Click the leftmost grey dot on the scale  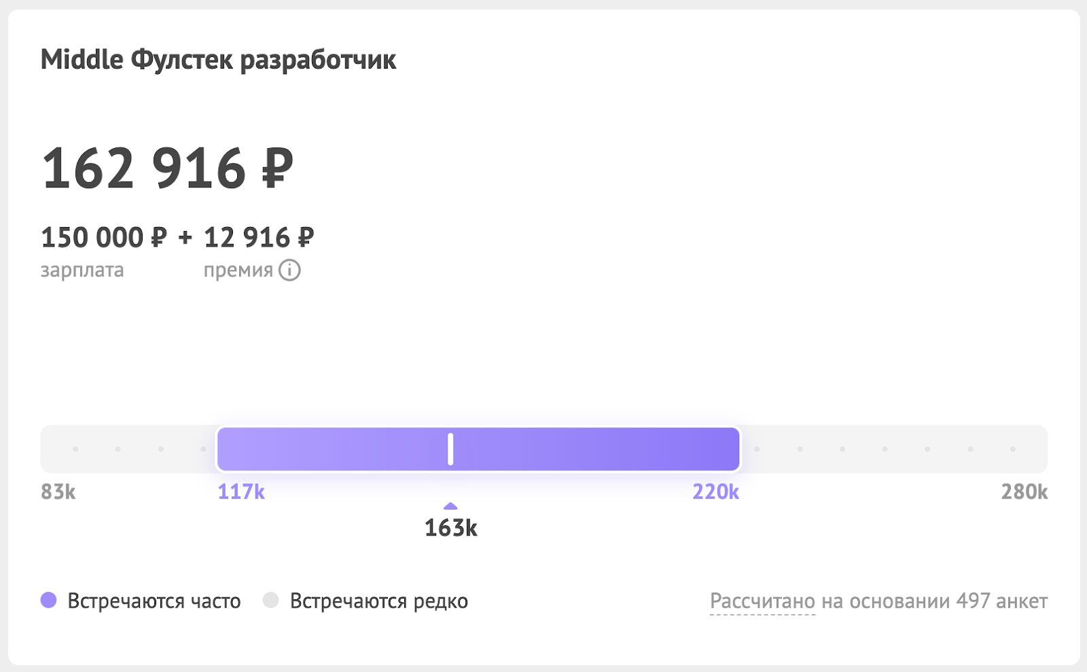pyautogui.click(x=75, y=449)
